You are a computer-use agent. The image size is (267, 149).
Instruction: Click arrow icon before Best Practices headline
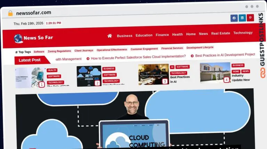pos(192,56)
